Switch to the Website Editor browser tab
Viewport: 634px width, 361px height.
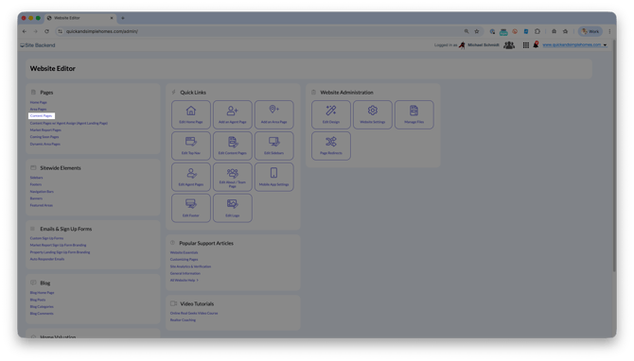80,18
